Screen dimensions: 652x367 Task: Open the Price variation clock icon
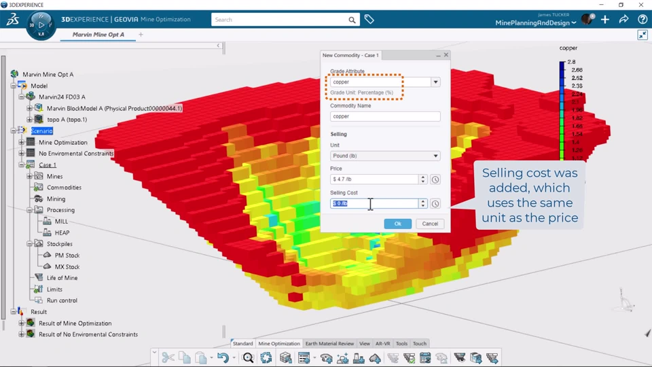click(435, 179)
